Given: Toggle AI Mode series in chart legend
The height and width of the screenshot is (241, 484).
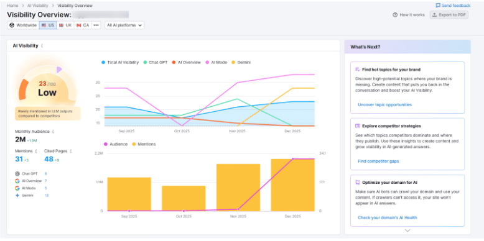Looking at the screenshot, I should coord(216,62).
